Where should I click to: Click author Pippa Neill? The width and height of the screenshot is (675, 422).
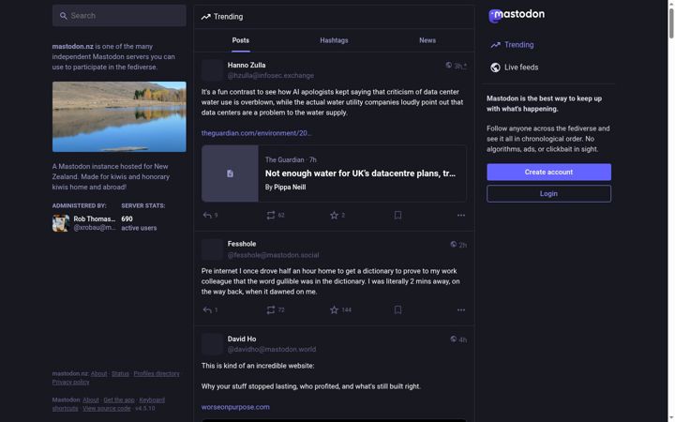pyautogui.click(x=290, y=188)
